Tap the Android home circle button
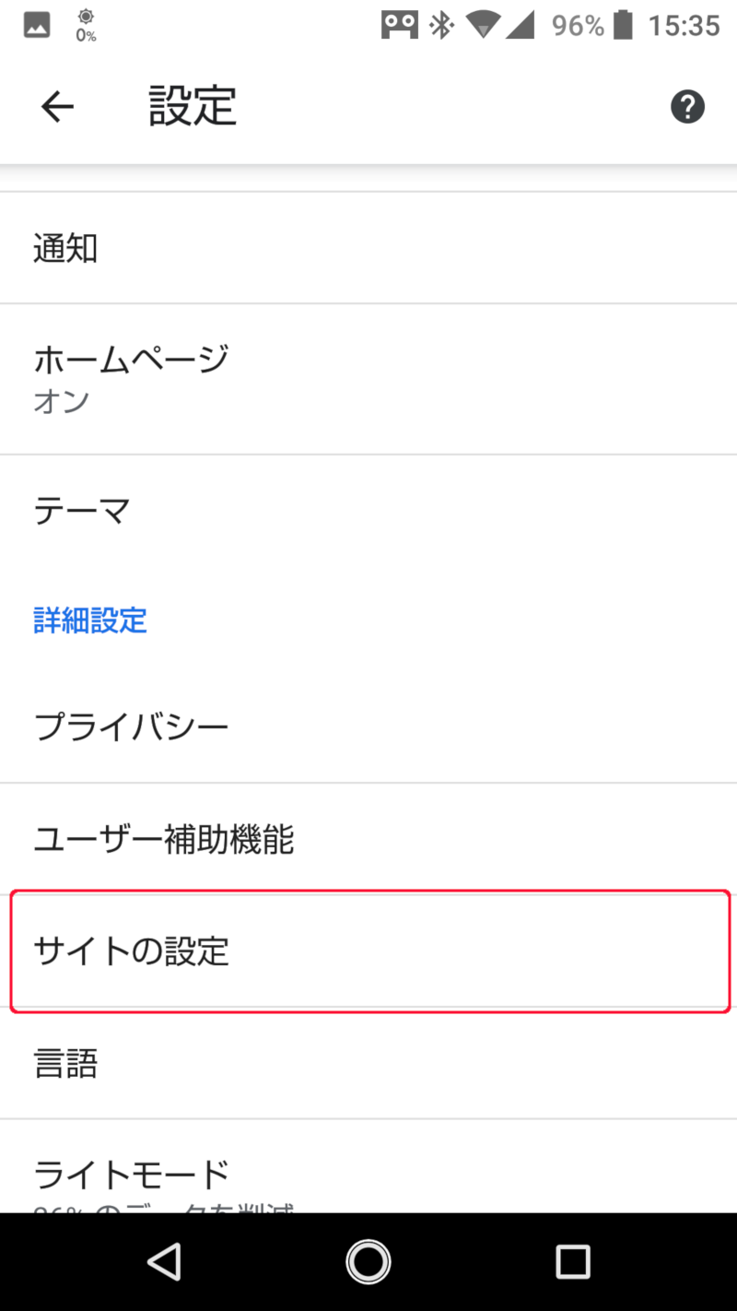Viewport: 737px width, 1311px height. click(x=368, y=1261)
